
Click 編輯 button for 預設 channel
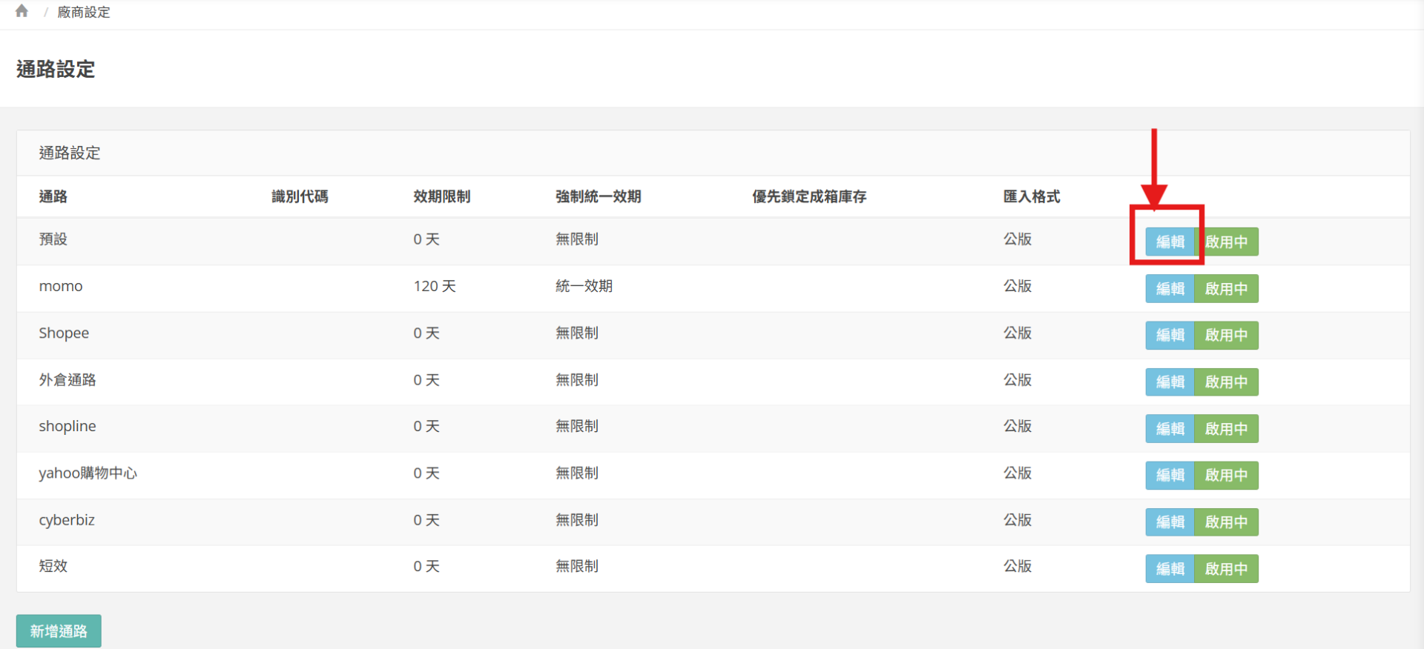pyautogui.click(x=1170, y=242)
